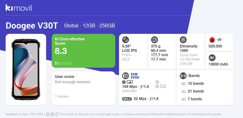Click the battery capacity icon
This screenshot has height=118, width=243.
click(x=212, y=58)
